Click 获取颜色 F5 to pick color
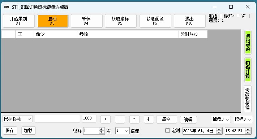Screen dimensions: 257x139 [155, 21]
